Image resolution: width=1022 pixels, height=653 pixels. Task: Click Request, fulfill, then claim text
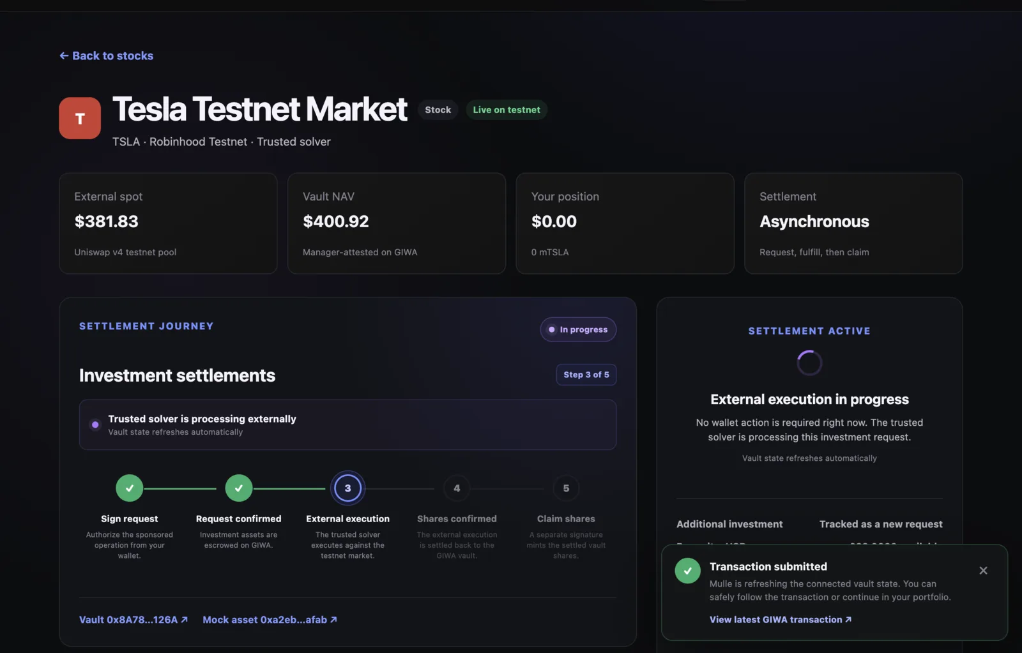pos(814,252)
